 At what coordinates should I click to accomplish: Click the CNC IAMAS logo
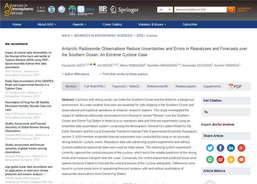point(41,9)
